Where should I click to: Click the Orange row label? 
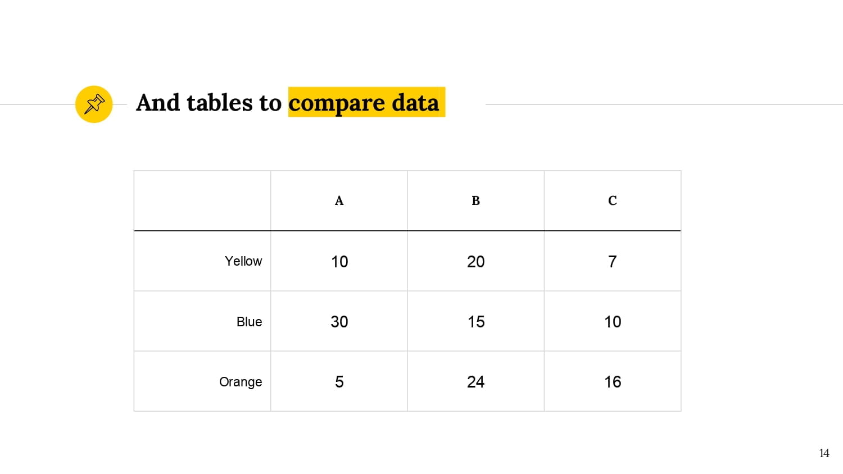click(x=241, y=382)
